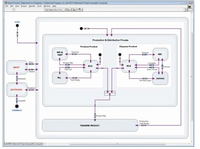Select the START initial state dot

coord(17,26)
